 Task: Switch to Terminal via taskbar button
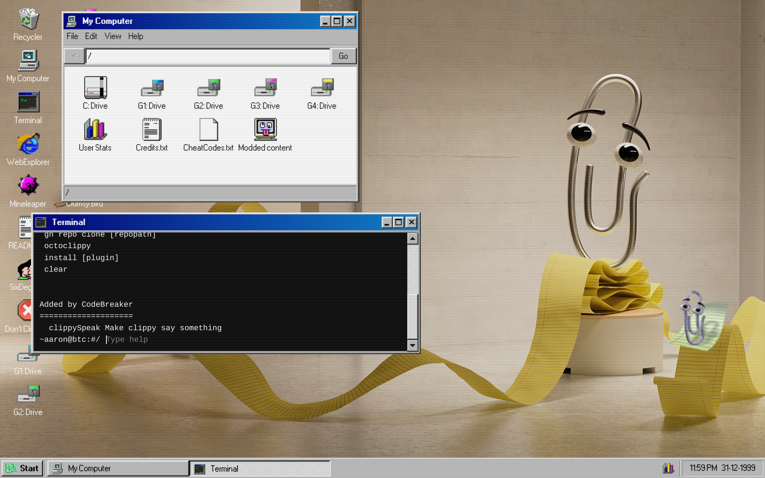[x=260, y=468]
